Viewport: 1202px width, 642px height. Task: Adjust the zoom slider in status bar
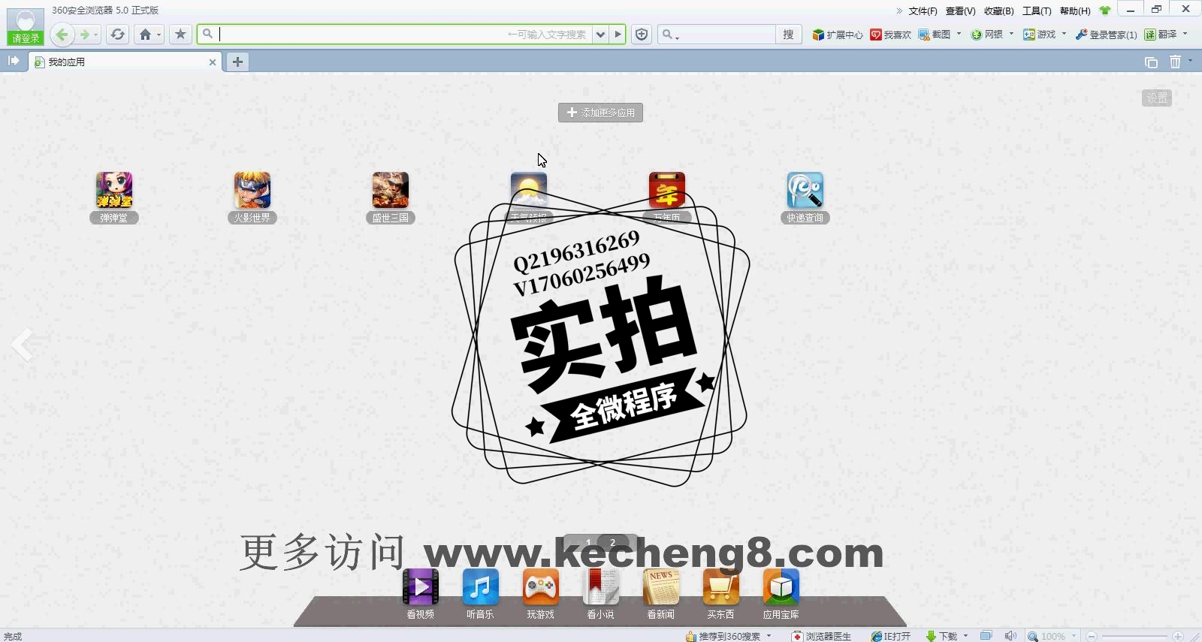(1134, 636)
